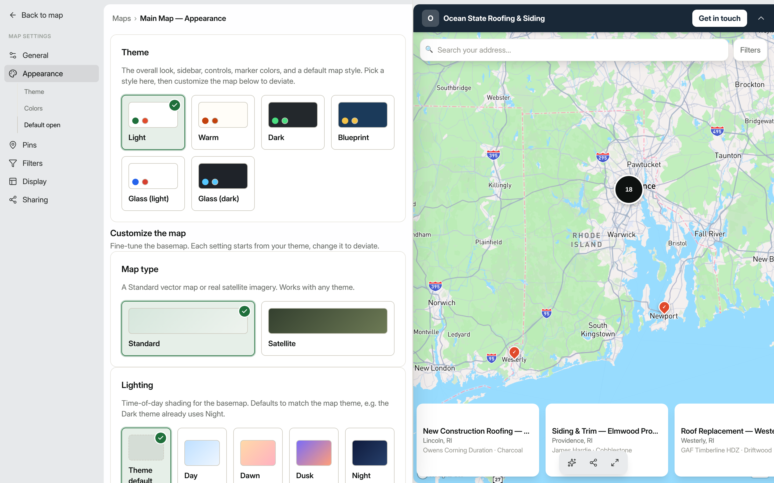Select the Warm theme option
Image resolution: width=774 pixels, height=483 pixels.
pos(223,122)
